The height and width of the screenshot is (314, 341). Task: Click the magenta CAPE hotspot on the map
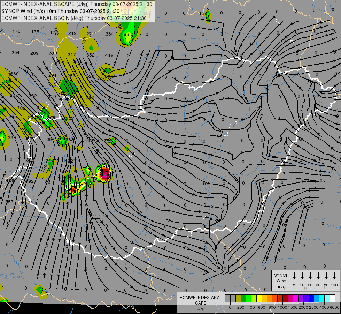coord(106,174)
